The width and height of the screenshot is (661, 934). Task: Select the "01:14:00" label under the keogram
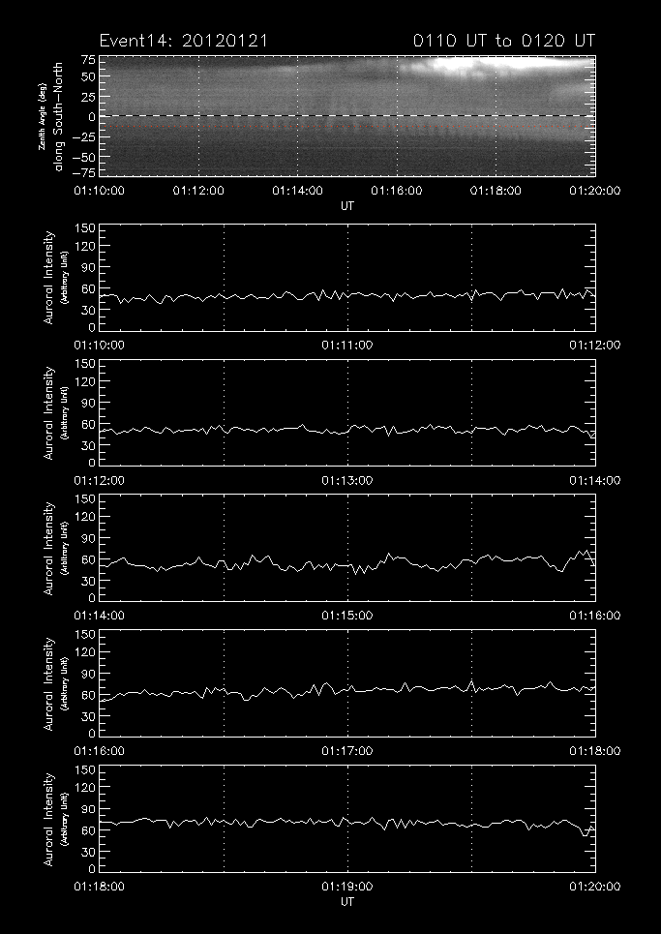tap(298, 191)
